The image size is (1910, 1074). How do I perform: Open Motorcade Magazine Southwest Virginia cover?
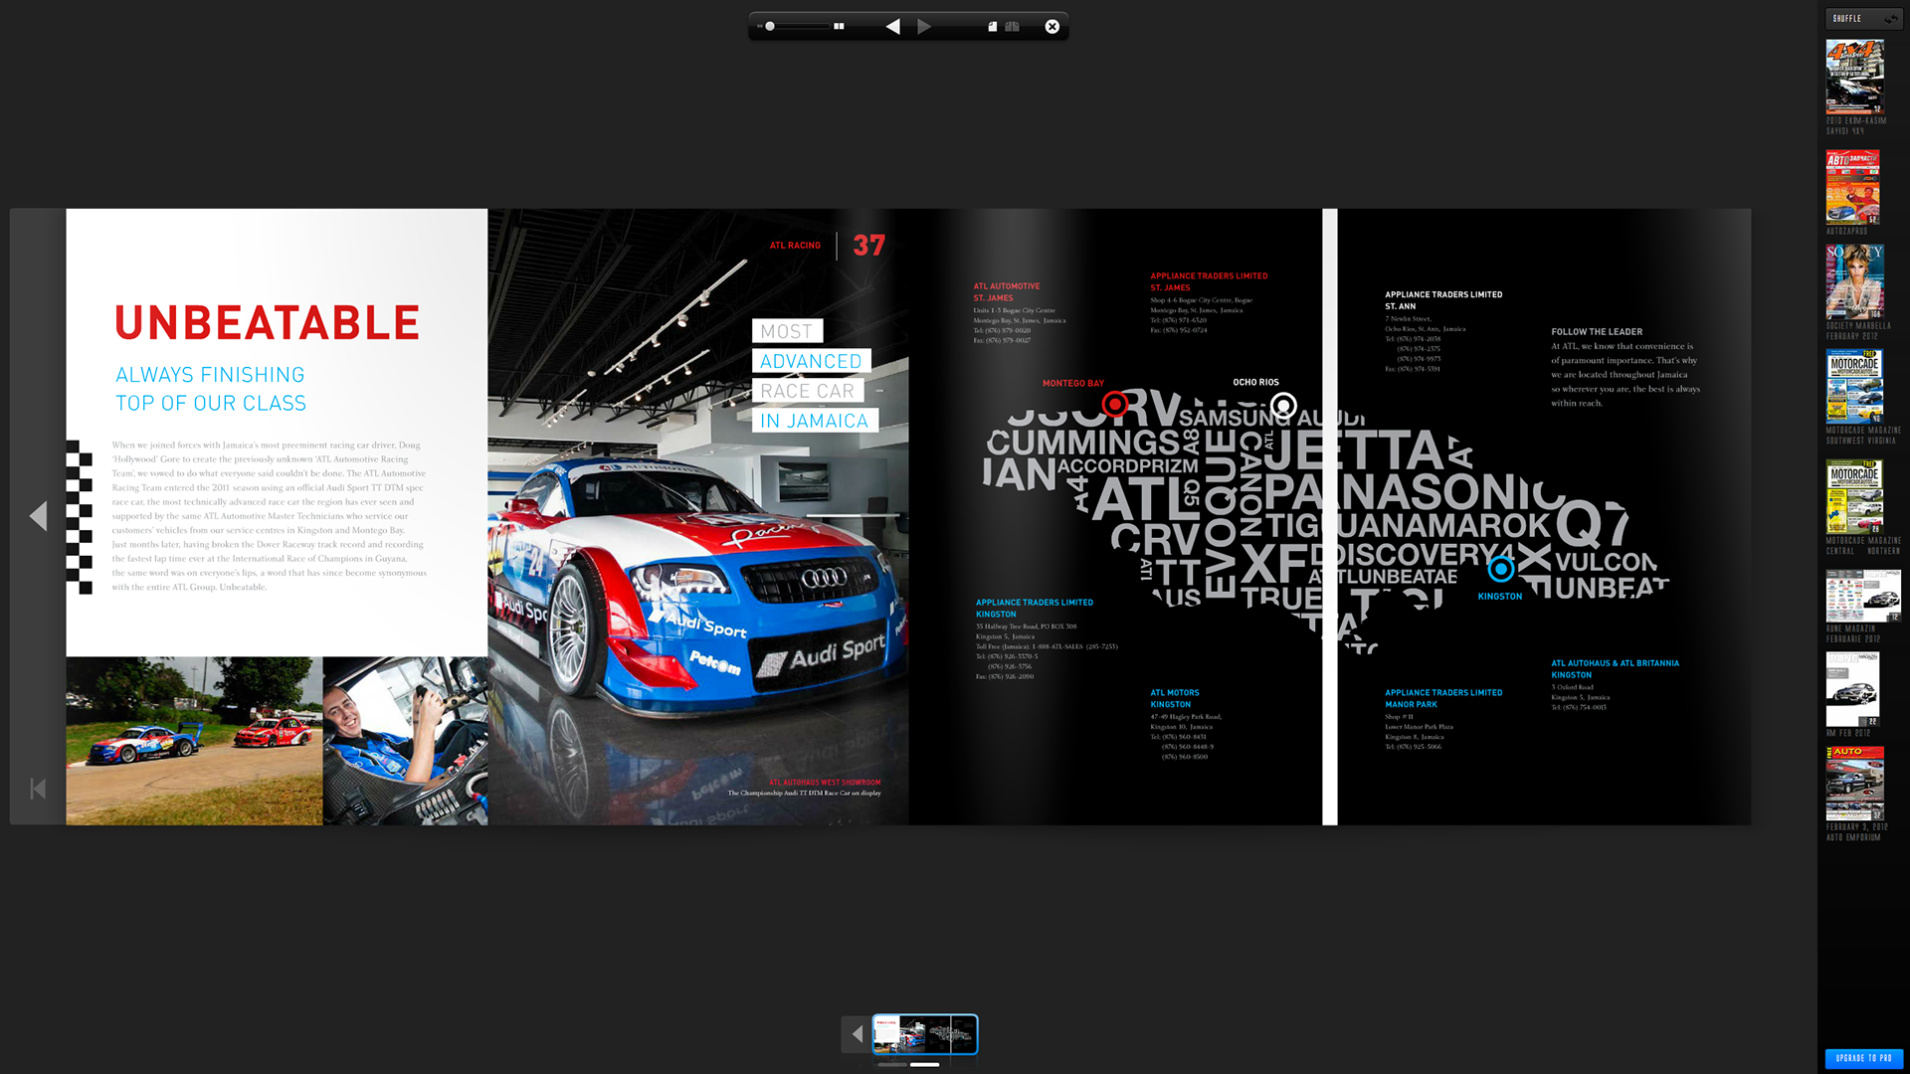click(x=1854, y=386)
